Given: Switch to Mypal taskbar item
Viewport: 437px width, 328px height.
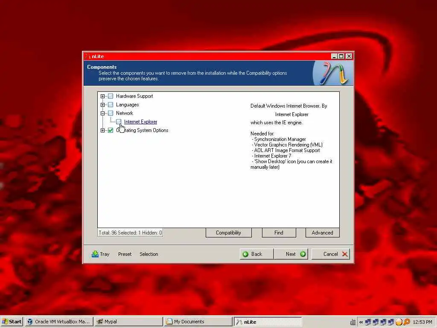Looking at the screenshot, I should (128, 322).
